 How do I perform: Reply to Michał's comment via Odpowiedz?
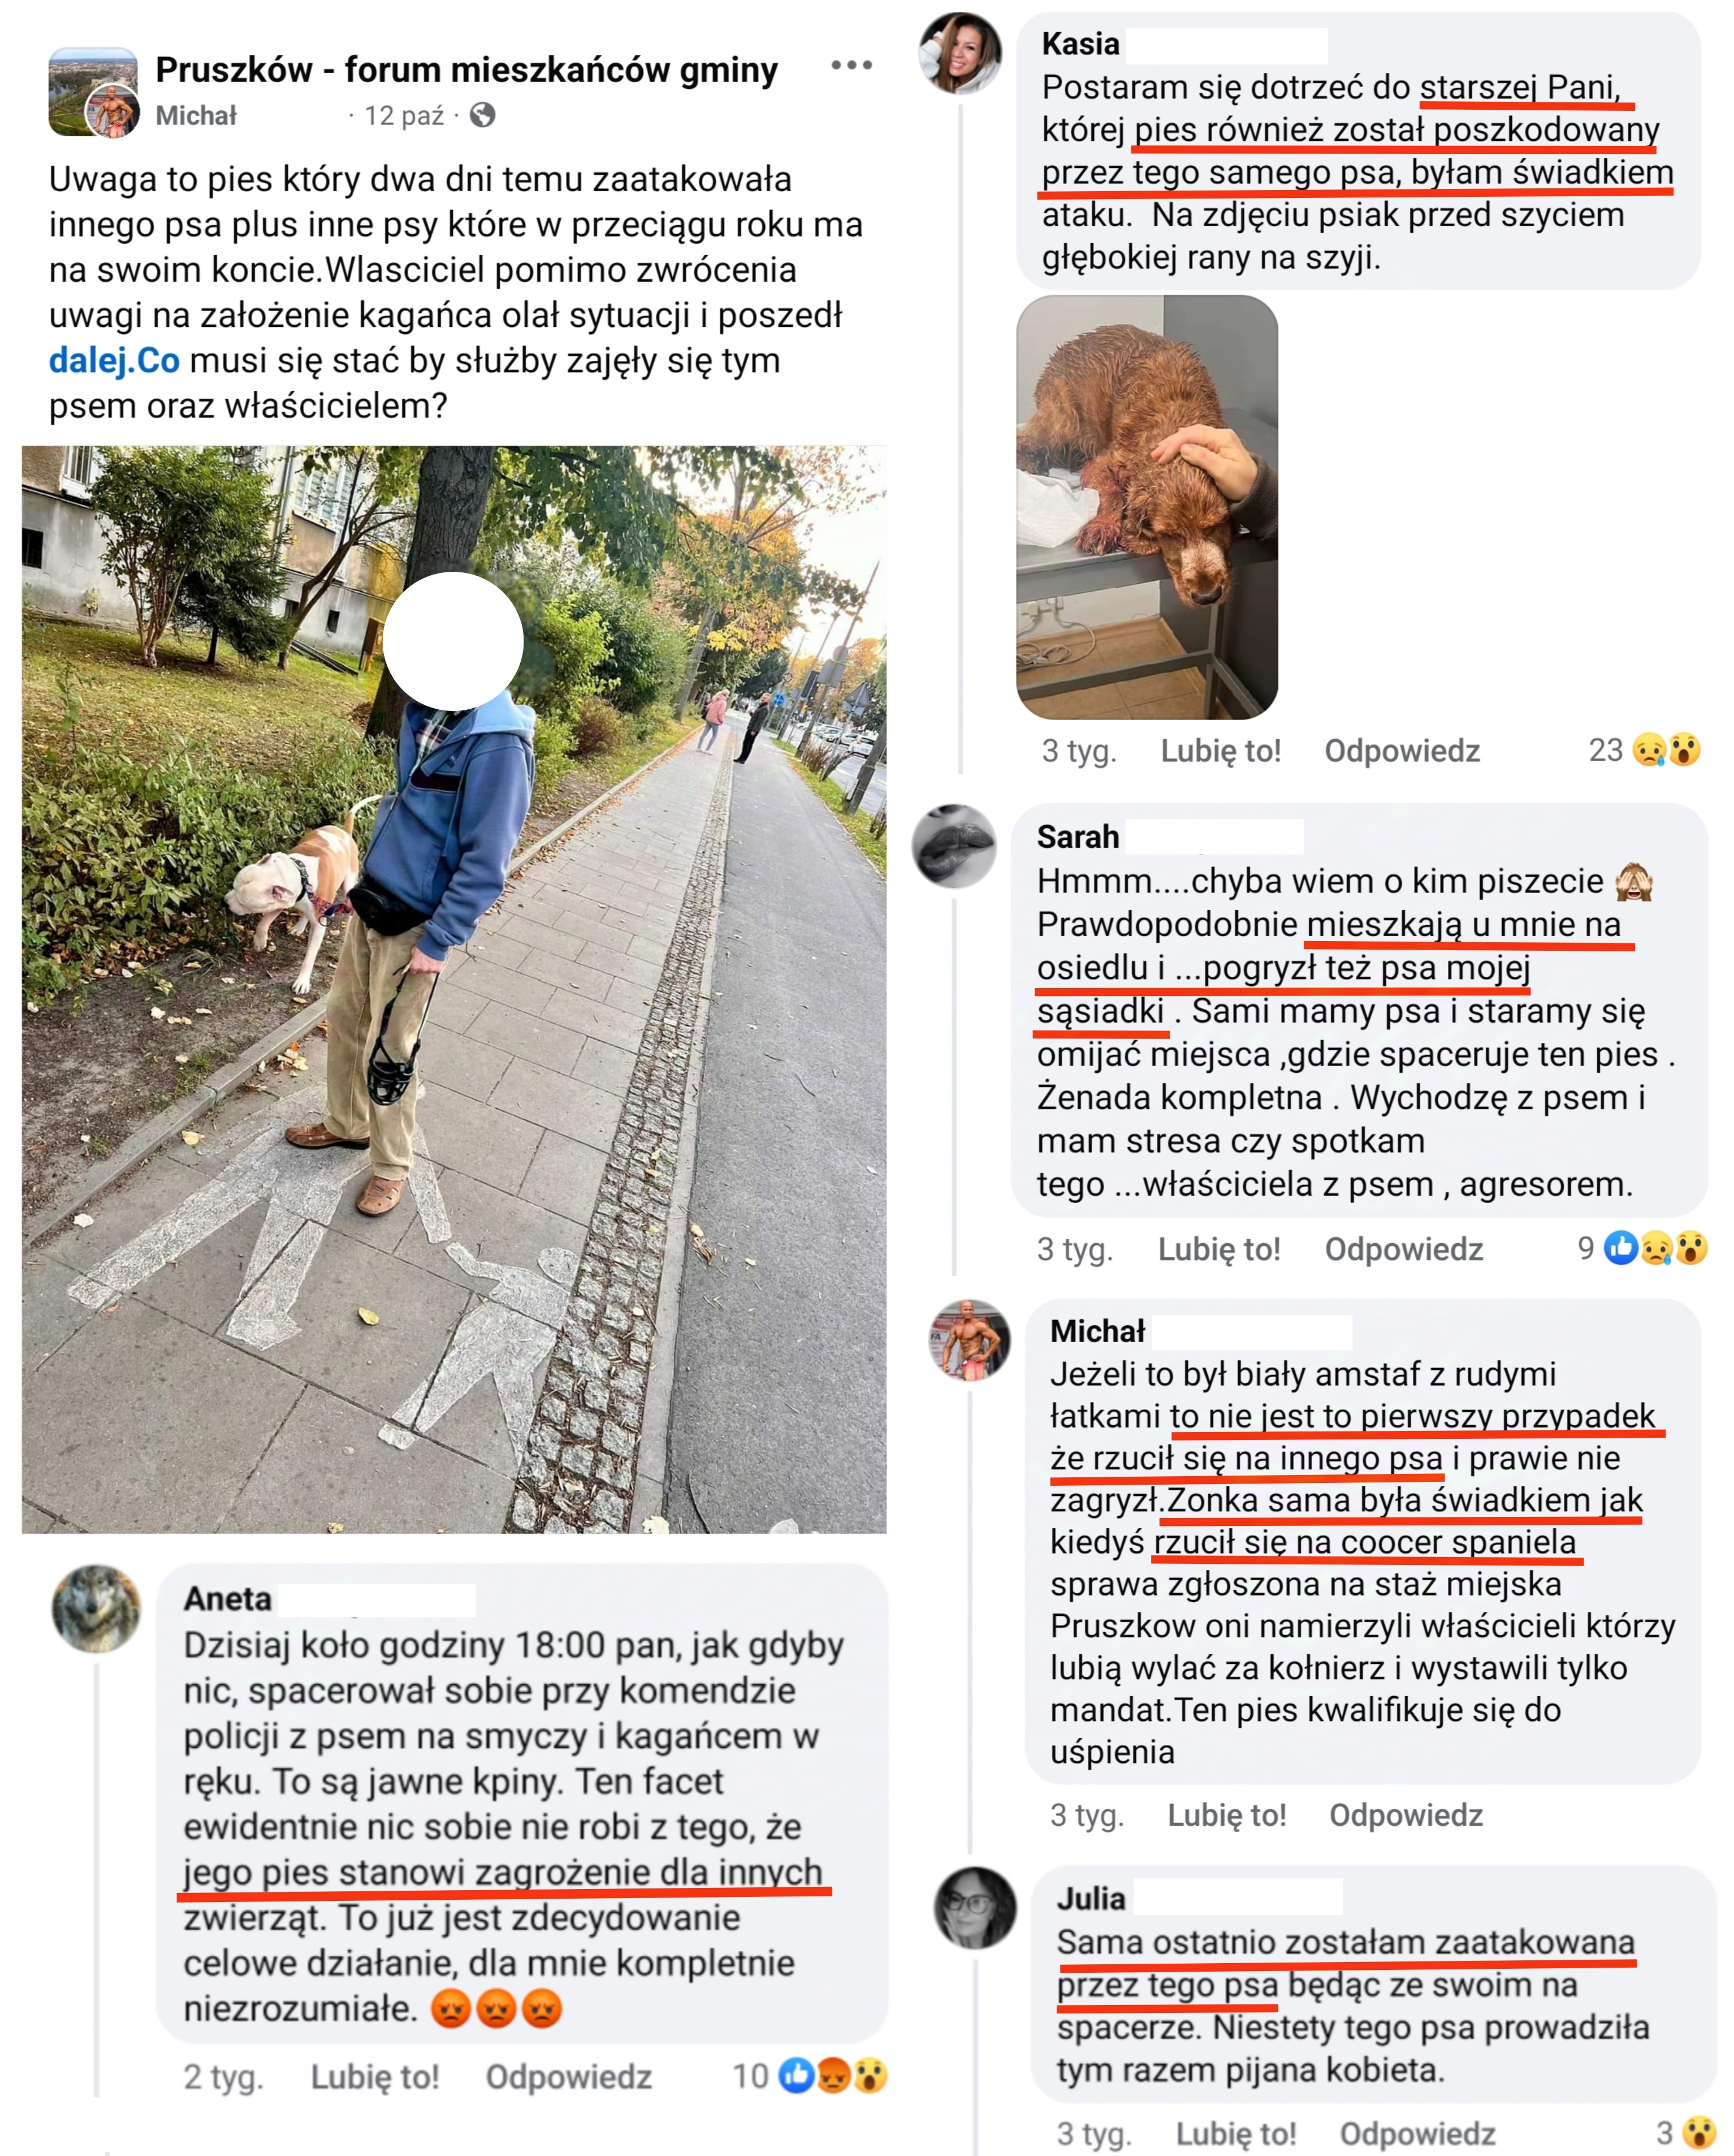point(1405,1815)
